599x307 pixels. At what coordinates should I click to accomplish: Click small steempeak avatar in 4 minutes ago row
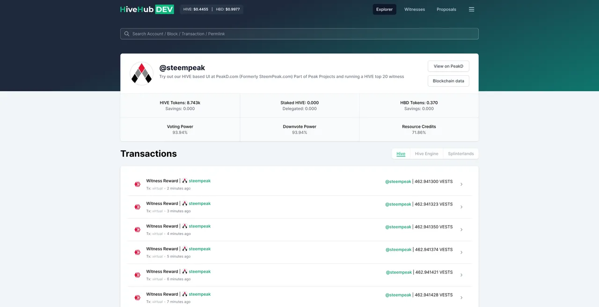point(185,226)
